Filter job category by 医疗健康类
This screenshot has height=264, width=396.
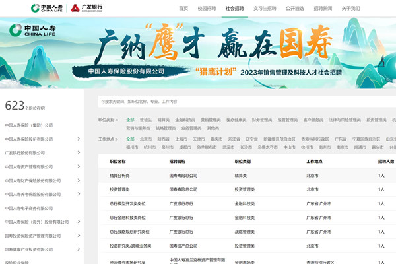tap(236, 120)
